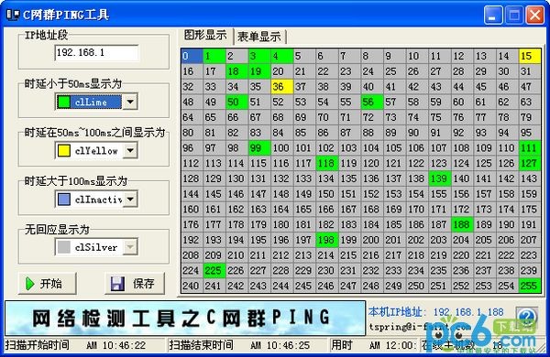Select gray host cell 31
Screen dimensions: 550x357
click(530, 71)
